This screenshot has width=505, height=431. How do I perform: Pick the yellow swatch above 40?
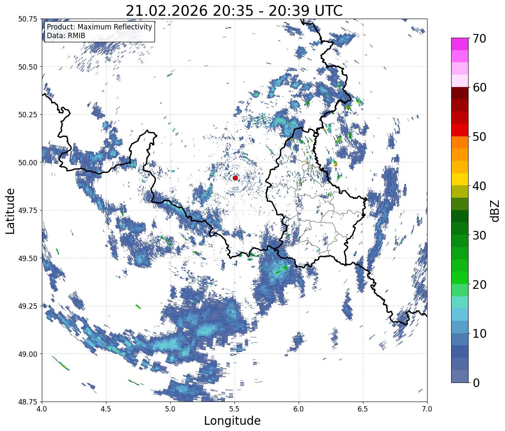460,179
